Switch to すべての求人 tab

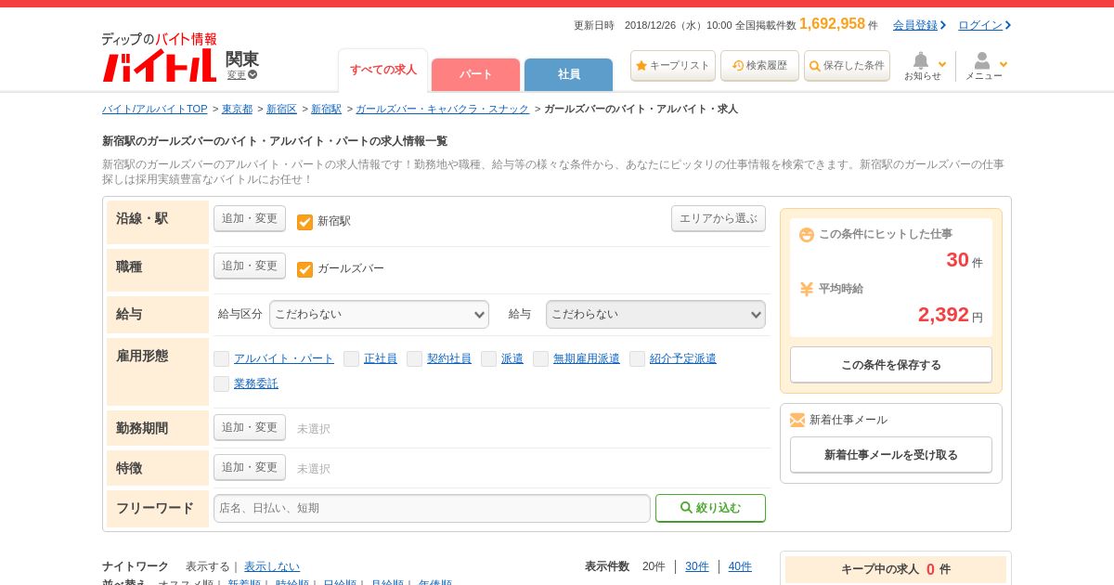point(382,71)
